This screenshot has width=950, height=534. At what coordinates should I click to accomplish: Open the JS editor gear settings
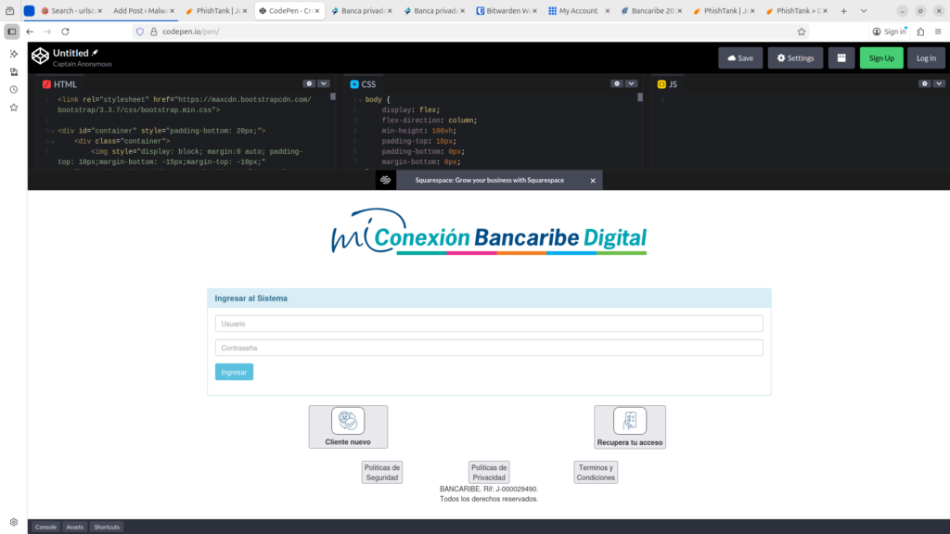pos(924,83)
